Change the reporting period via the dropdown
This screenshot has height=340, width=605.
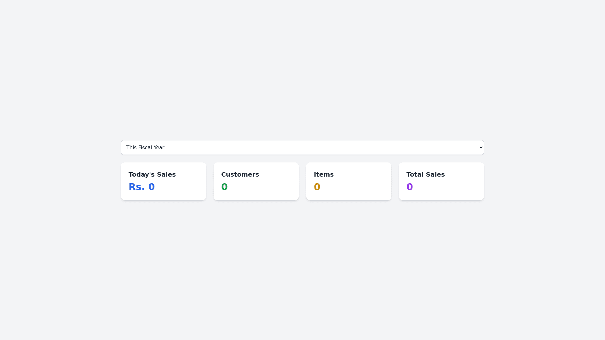coord(302,147)
